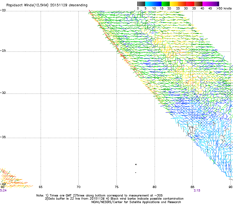233x204 pixels.
Task: Click the '>50 knots' legend label
Action: pyautogui.click(x=224, y=8)
